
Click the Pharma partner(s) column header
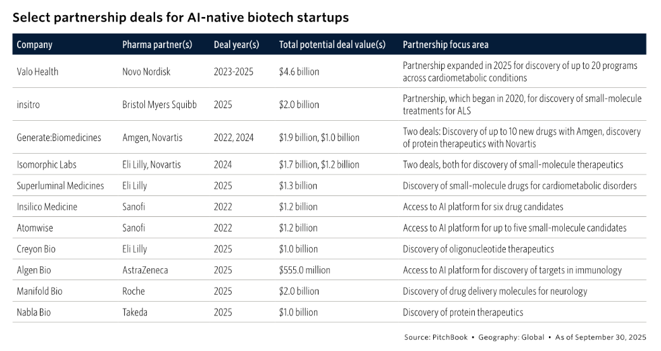(x=157, y=45)
